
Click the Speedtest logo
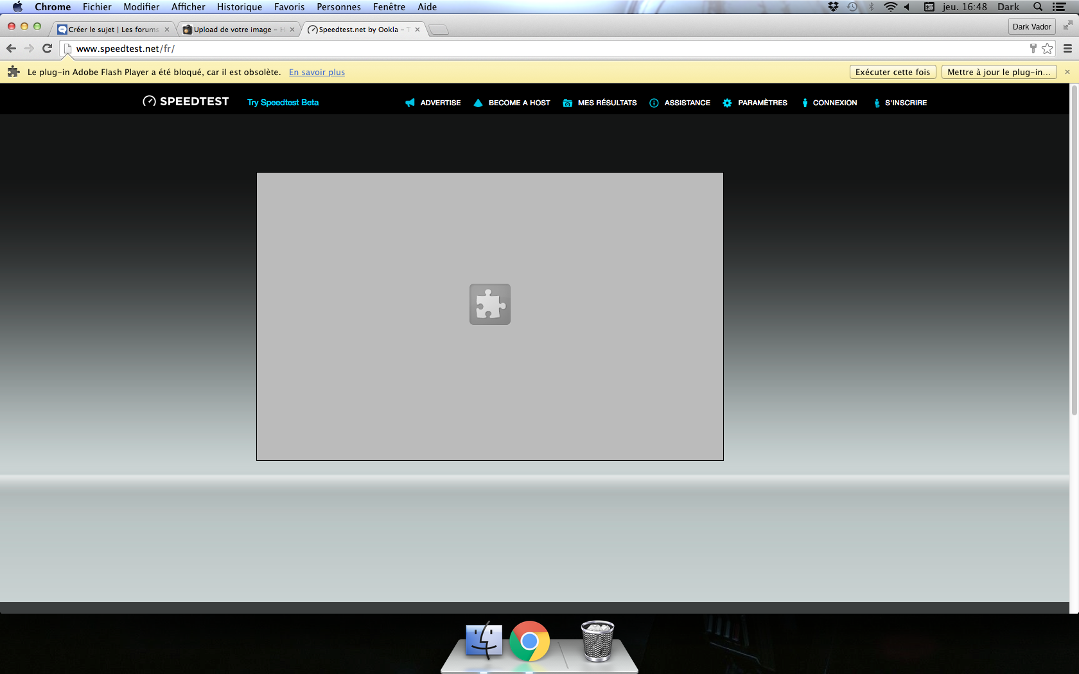pos(186,101)
